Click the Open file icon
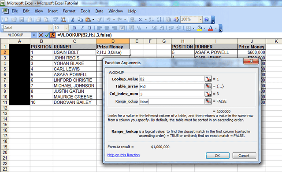282x172 pixels. pos(14,19)
